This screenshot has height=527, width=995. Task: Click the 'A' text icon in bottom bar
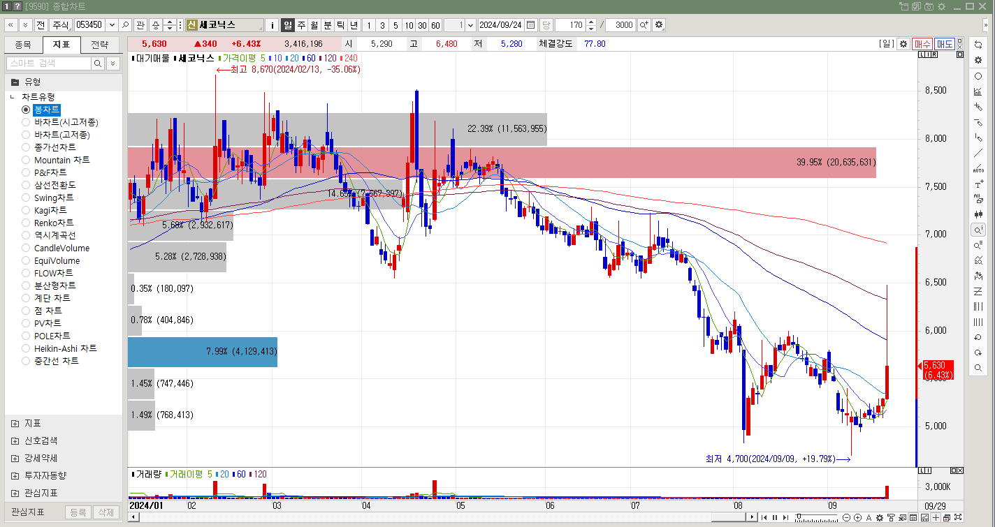pos(869,517)
